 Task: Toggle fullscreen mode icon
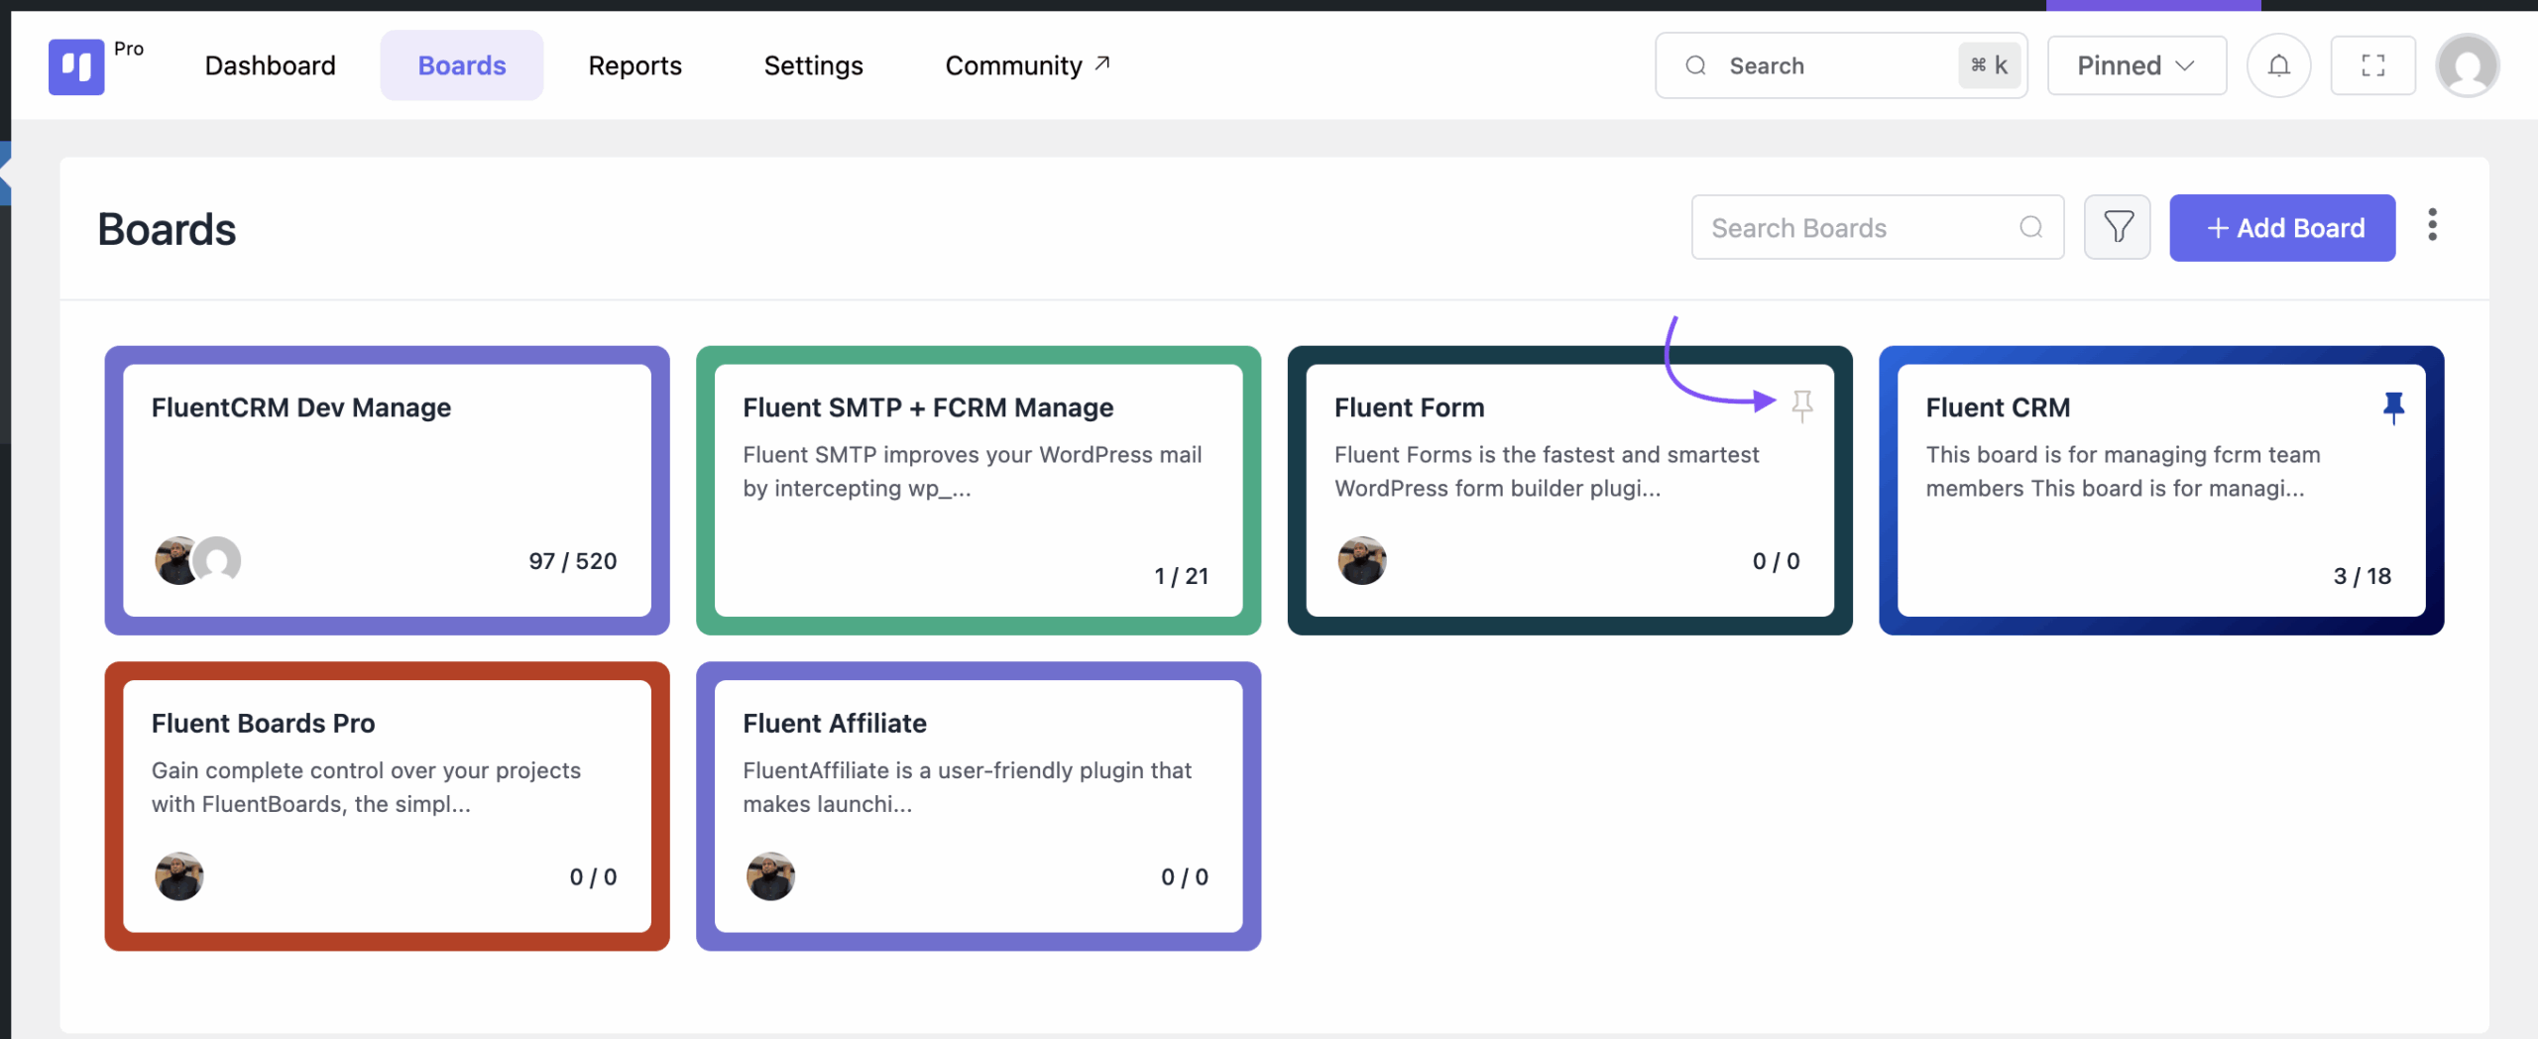2372,65
